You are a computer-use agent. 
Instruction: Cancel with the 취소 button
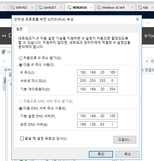(128, 154)
